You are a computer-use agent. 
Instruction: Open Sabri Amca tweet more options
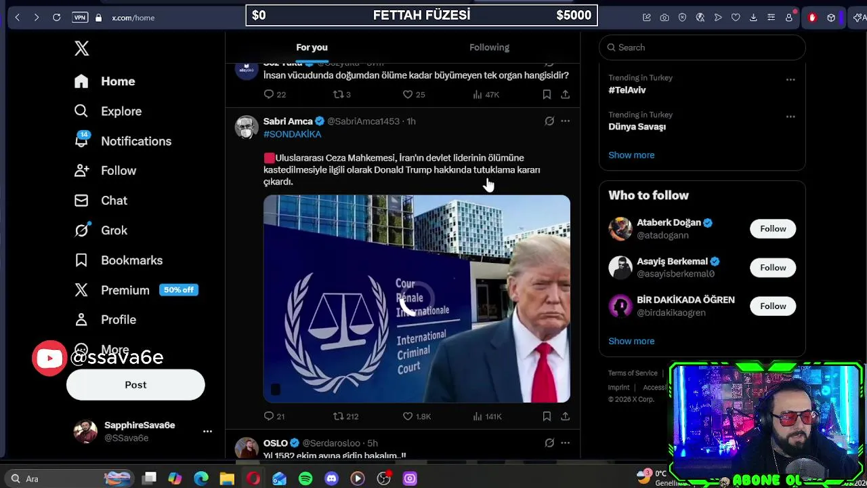[565, 121]
